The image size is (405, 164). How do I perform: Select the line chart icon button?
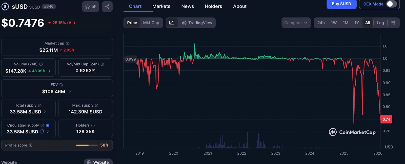[x=172, y=23]
